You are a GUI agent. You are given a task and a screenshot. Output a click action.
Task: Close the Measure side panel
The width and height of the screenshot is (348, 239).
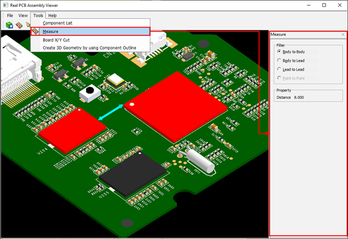343,35
